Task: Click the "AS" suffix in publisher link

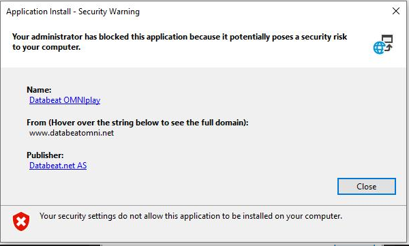Action: coord(82,166)
